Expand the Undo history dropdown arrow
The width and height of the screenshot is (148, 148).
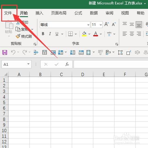pyautogui.click(x=18, y=52)
